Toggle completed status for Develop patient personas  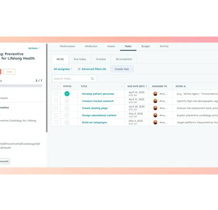click(x=67, y=94)
